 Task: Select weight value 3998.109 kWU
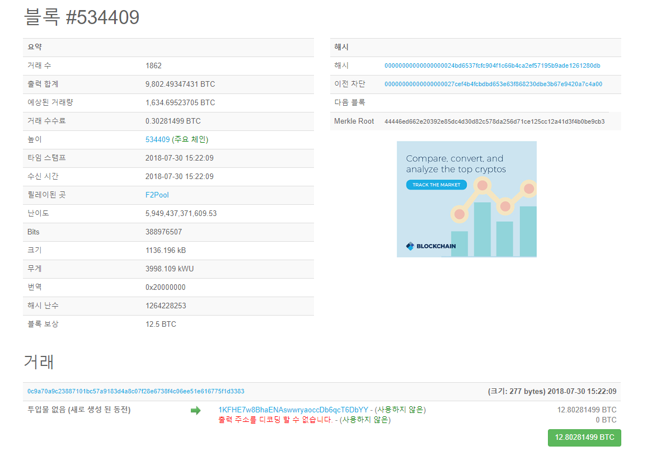coord(170,269)
